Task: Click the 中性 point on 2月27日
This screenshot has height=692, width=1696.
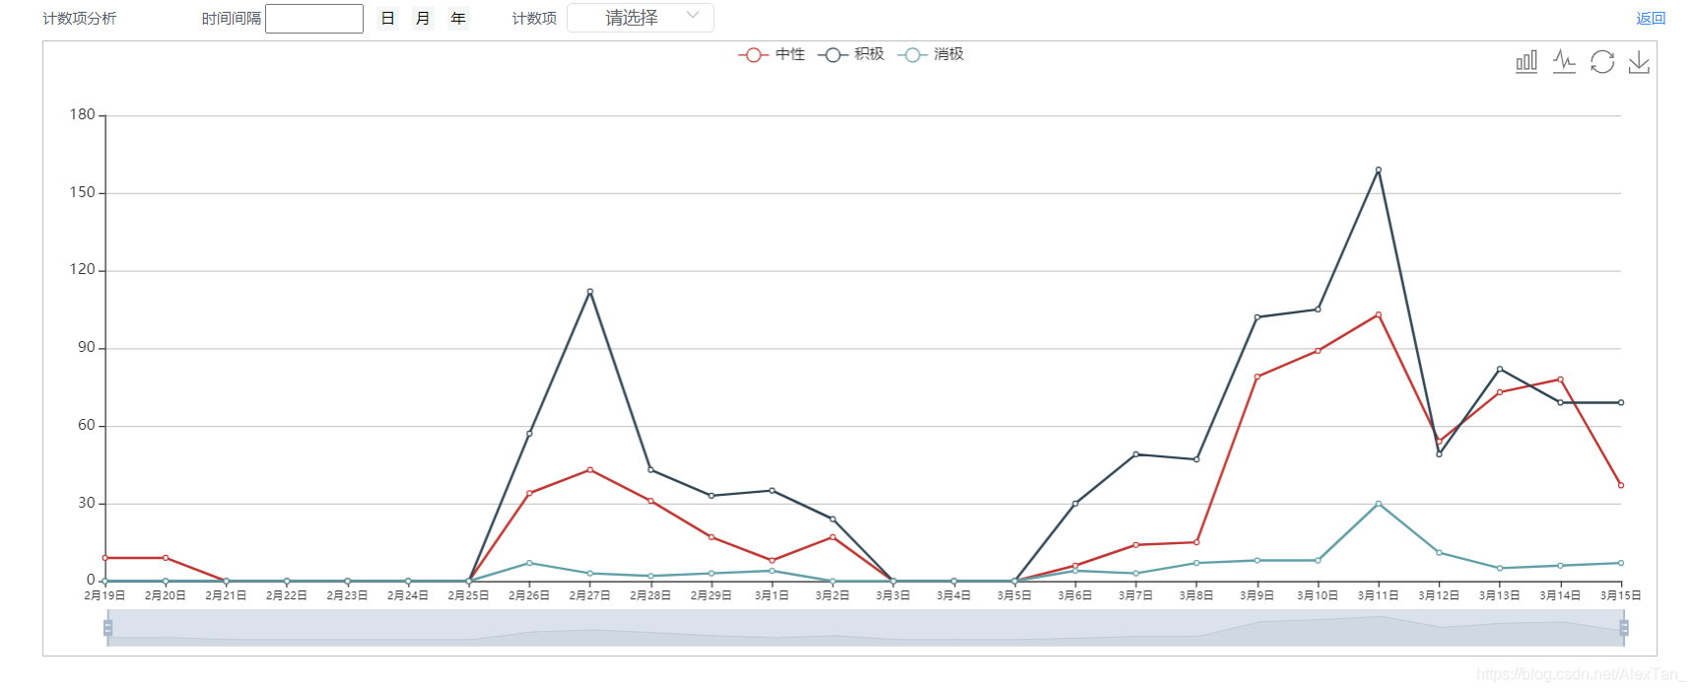Action: [x=590, y=469]
